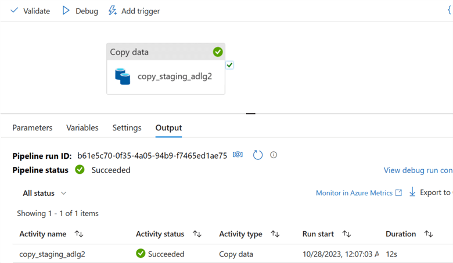This screenshot has height=263, width=453.
Task: Click the Add trigger lightning icon
Action: click(x=113, y=11)
